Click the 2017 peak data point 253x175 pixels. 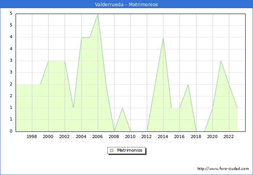[188, 85]
